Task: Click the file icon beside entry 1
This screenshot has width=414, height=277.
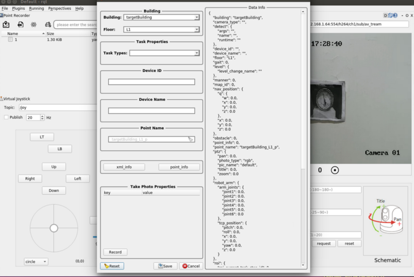Action: (x=10, y=39)
